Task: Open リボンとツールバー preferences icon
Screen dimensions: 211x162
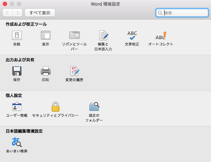Action: pyautogui.click(x=75, y=35)
